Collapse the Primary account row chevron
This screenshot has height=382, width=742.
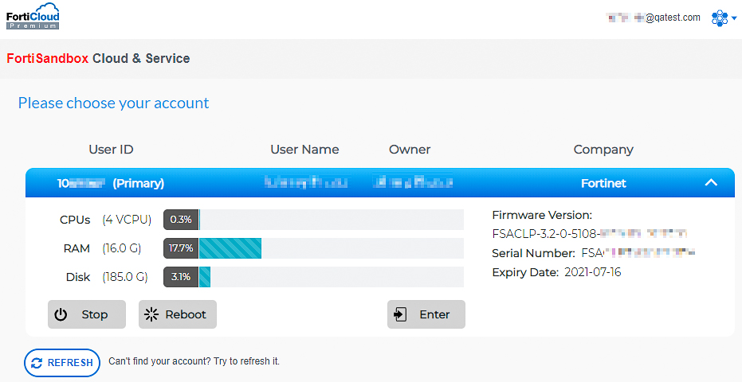(711, 183)
